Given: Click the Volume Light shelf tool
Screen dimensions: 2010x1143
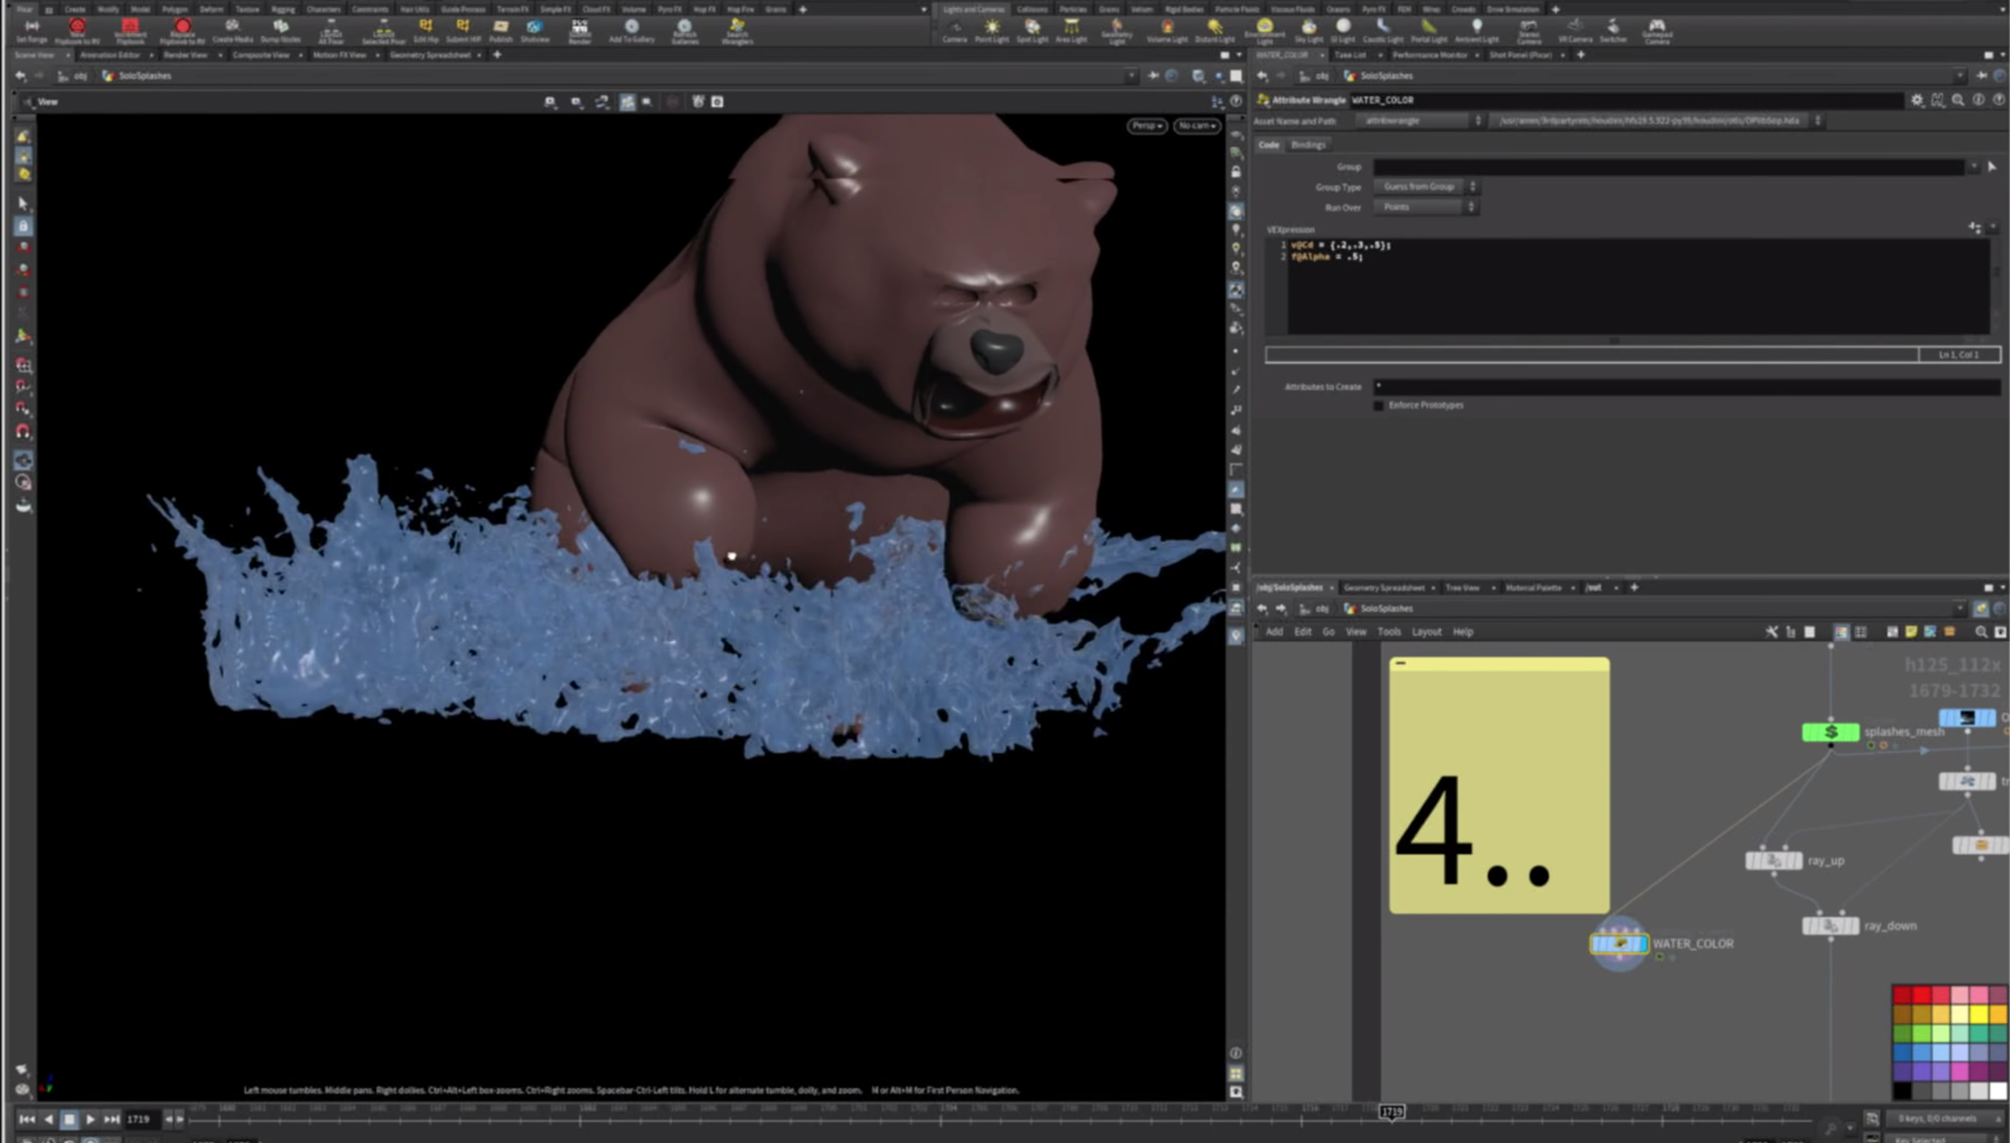Looking at the screenshot, I should coord(1167,31).
